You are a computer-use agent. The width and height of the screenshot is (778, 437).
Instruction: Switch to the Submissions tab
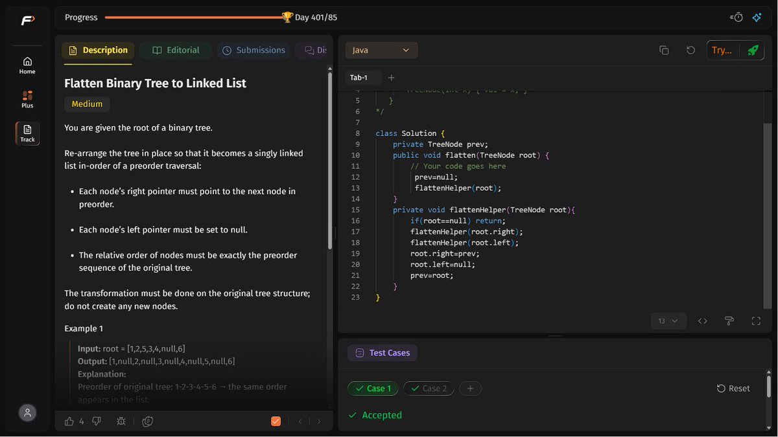[x=253, y=50]
